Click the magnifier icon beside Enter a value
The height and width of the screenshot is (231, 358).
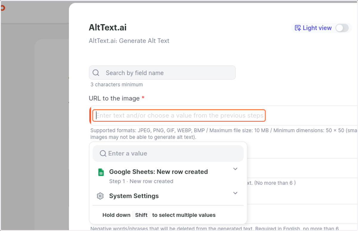point(103,153)
